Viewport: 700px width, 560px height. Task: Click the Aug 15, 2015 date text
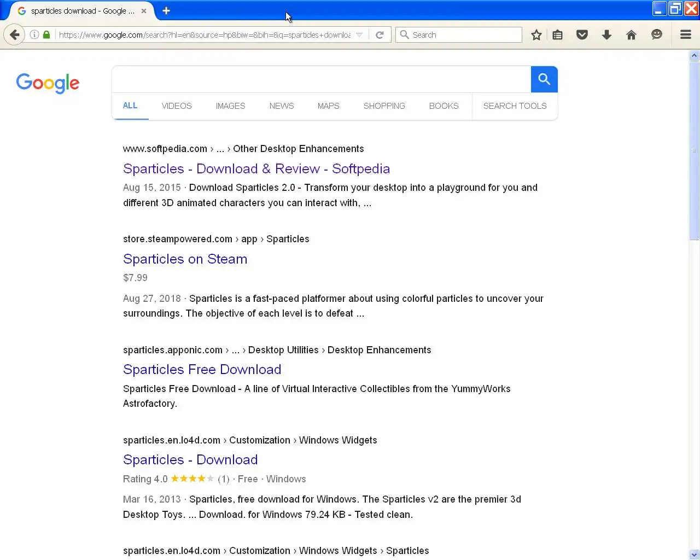click(152, 188)
